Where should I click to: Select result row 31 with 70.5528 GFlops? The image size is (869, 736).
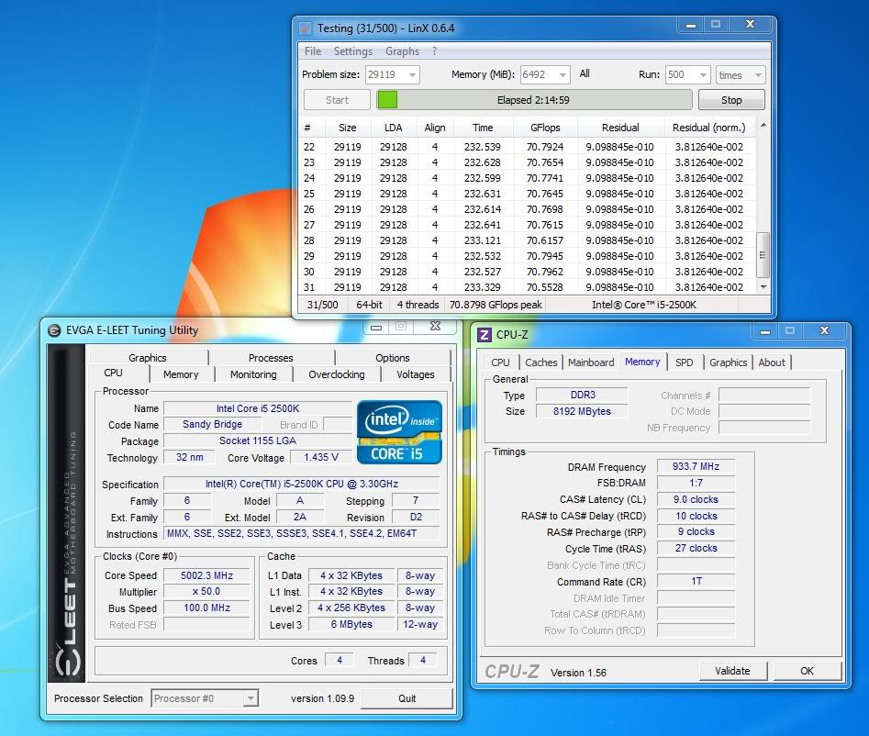pos(527,287)
